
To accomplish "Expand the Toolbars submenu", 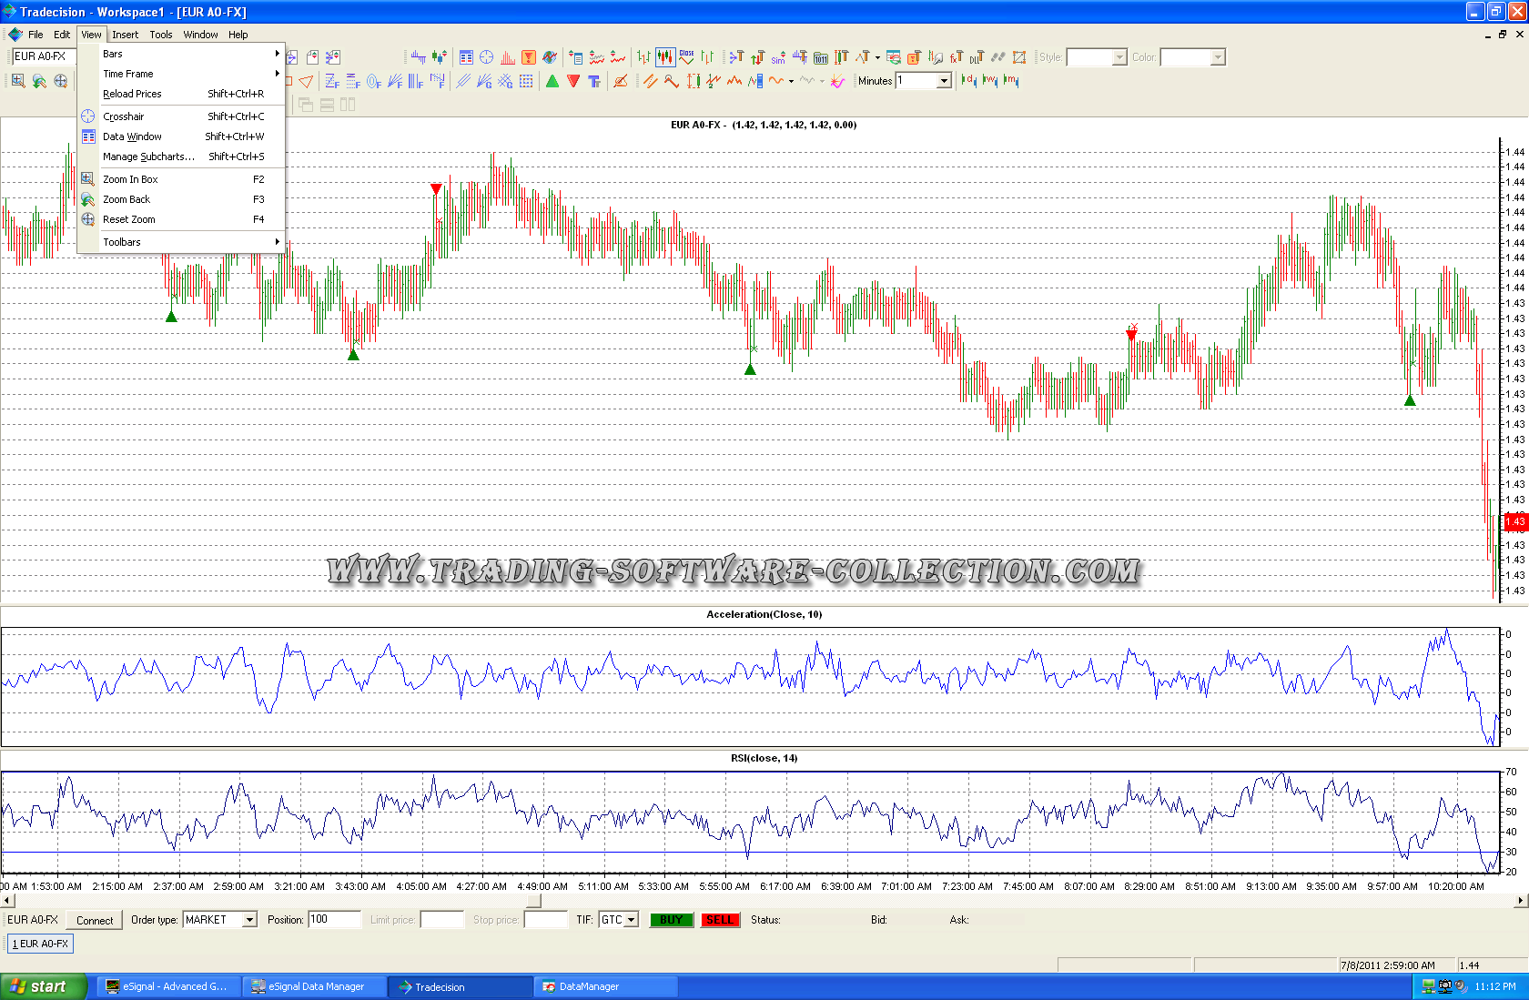I will [122, 242].
